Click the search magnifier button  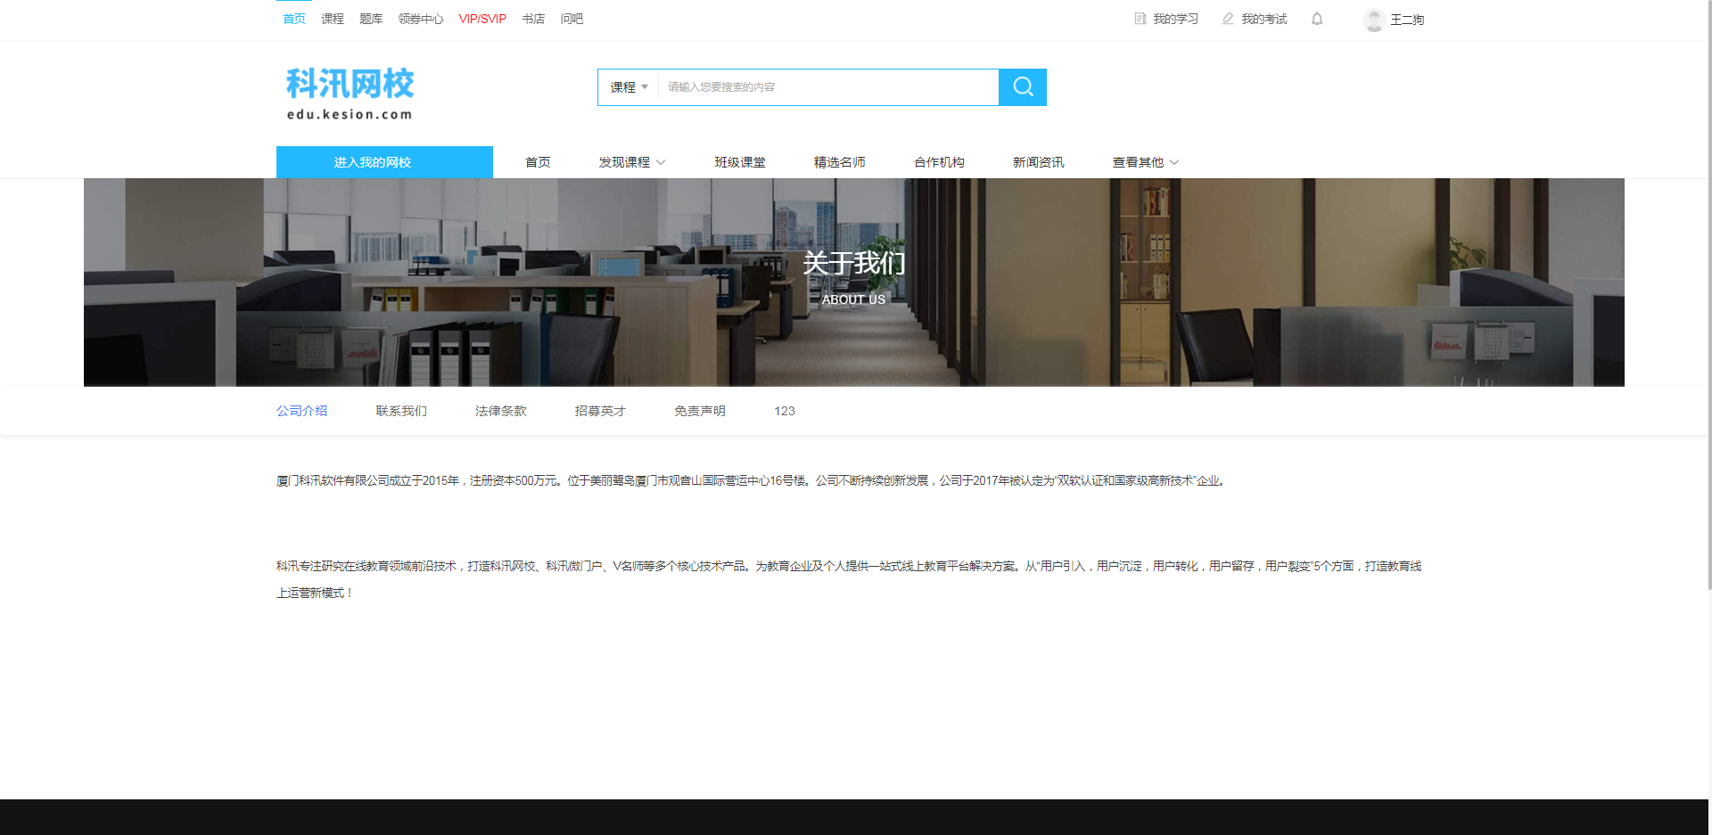click(1023, 87)
